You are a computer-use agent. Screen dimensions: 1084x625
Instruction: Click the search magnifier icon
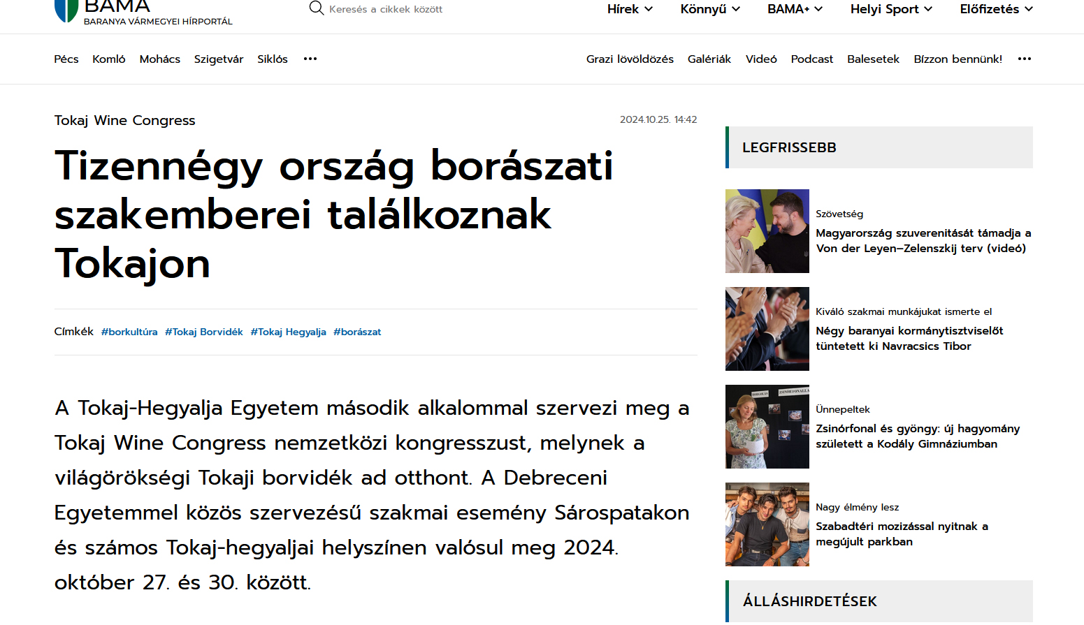pos(317,8)
